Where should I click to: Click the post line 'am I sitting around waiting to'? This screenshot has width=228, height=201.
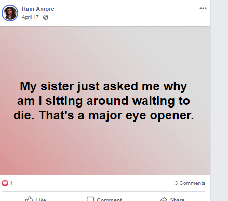click(x=103, y=101)
